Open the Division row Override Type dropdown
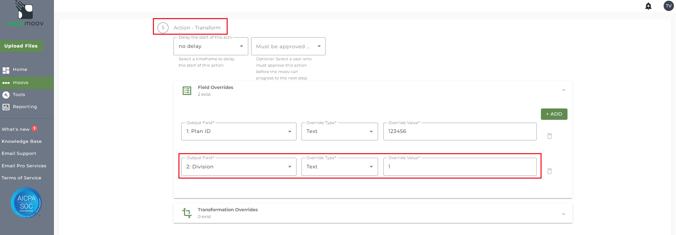The width and height of the screenshot is (676, 235). (x=339, y=167)
